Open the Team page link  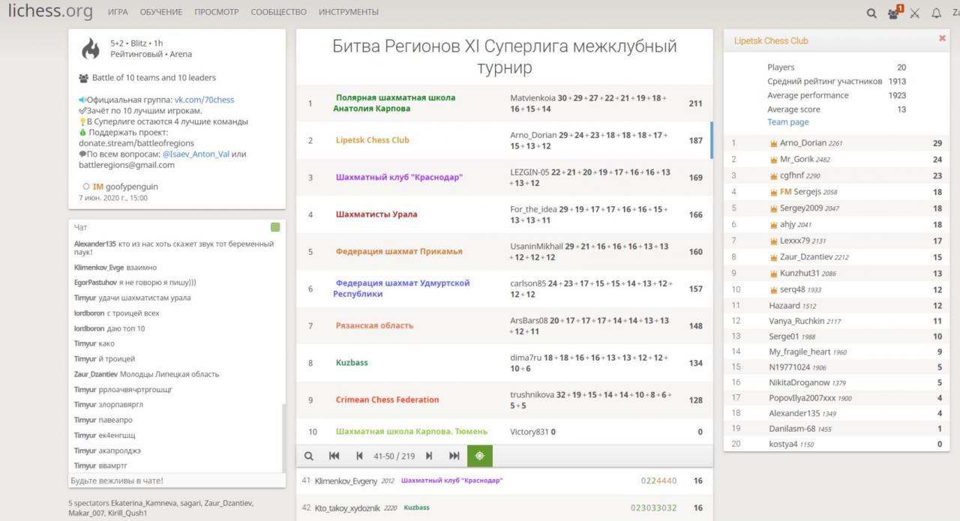(x=787, y=122)
